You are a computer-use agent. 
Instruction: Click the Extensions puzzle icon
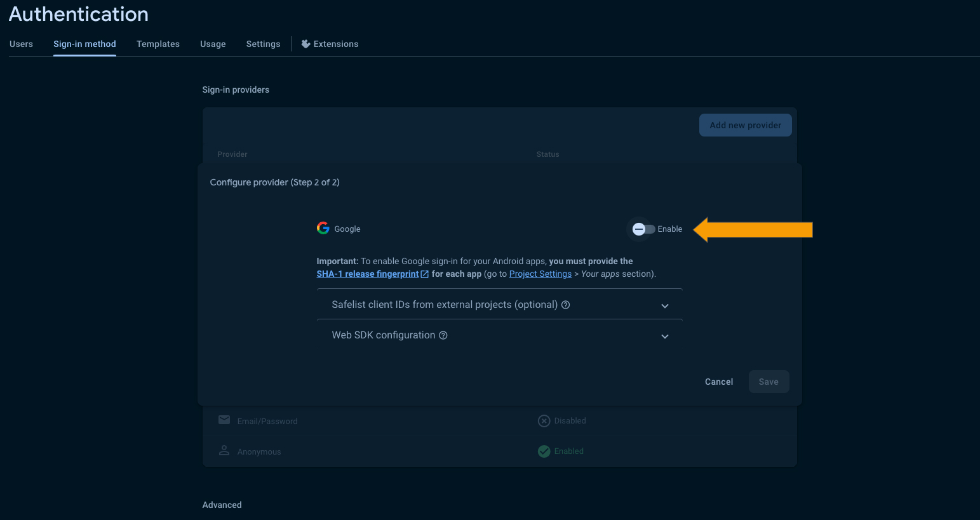click(305, 44)
